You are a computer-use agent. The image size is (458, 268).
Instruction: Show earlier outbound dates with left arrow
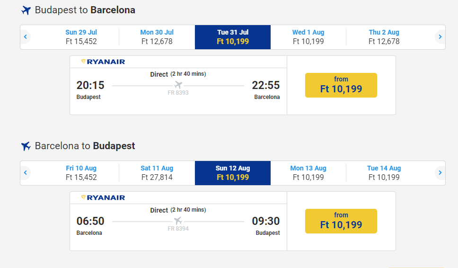click(26, 37)
